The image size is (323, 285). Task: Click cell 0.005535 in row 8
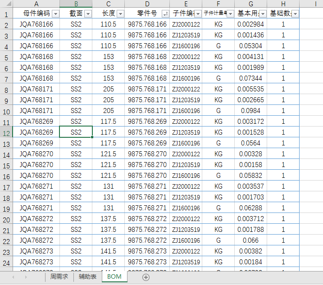click(250, 89)
